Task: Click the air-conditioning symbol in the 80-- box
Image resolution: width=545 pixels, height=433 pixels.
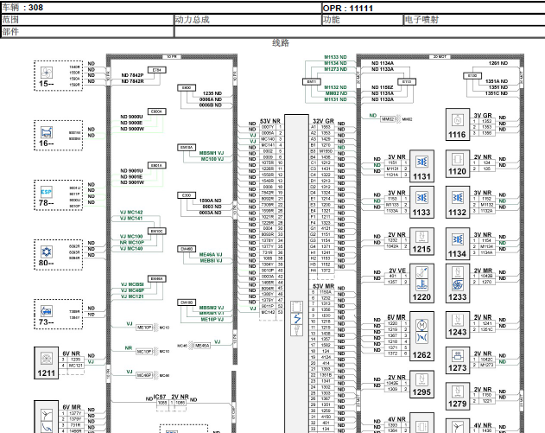Action: pyautogui.click(x=47, y=252)
